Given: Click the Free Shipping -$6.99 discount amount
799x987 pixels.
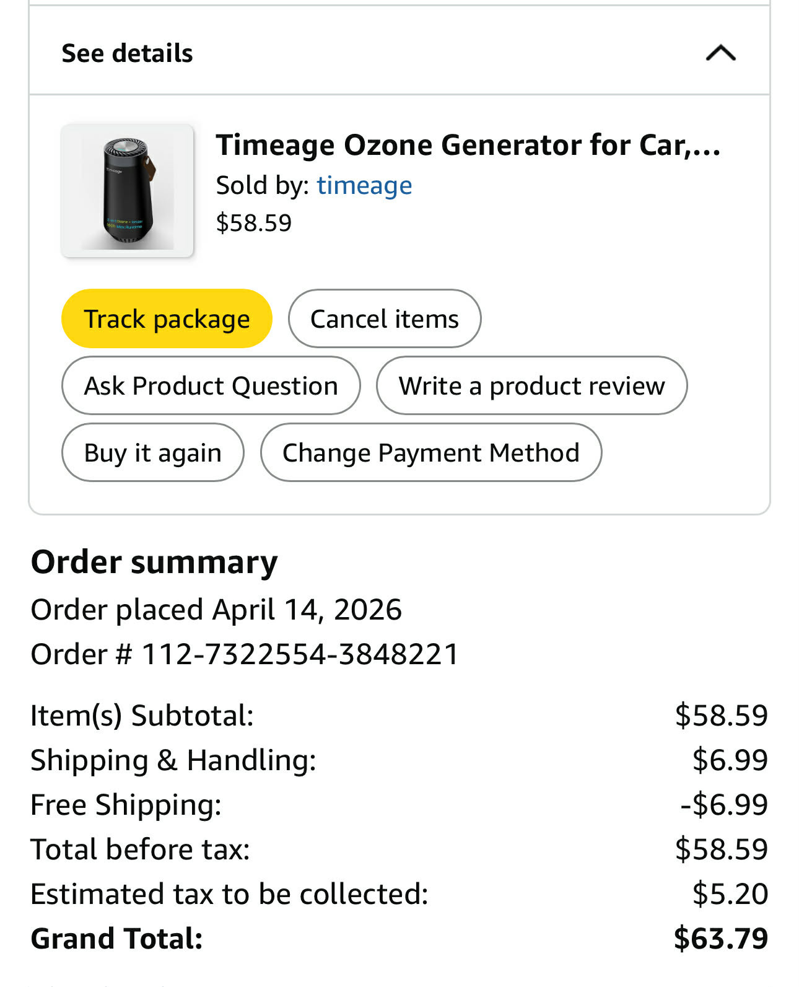Looking at the screenshot, I should [x=723, y=805].
